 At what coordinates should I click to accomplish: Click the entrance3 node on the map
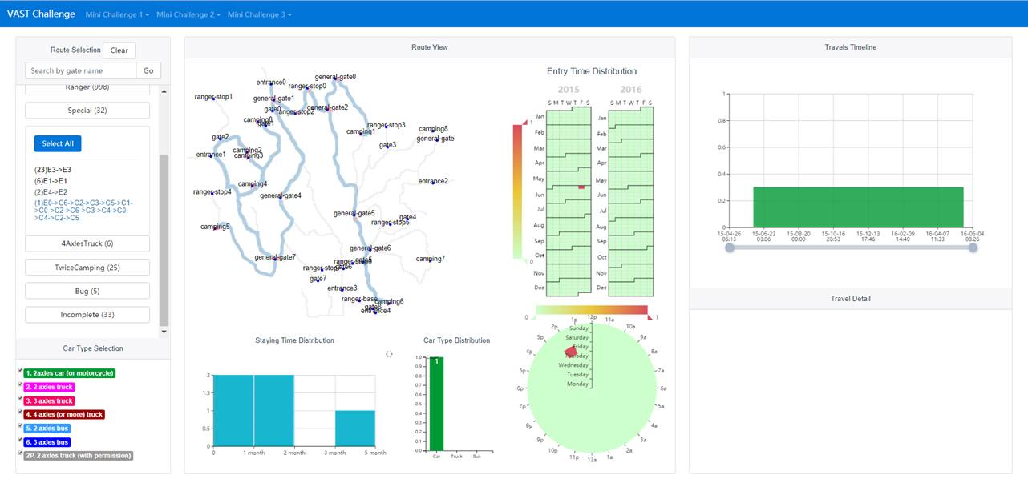pos(342,288)
